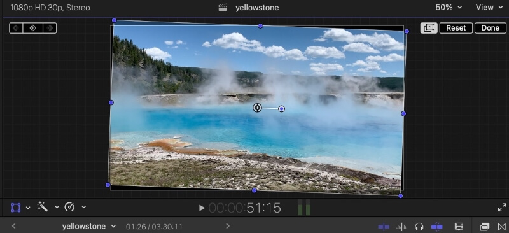Toggle audio skimming waveform icon
Screen dimensions: 509x233
click(x=402, y=227)
